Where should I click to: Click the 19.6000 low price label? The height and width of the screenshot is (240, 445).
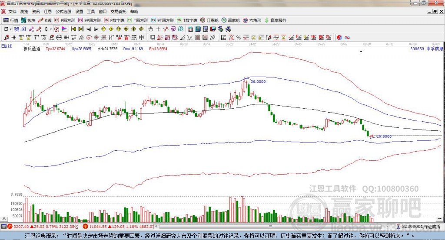click(x=384, y=136)
